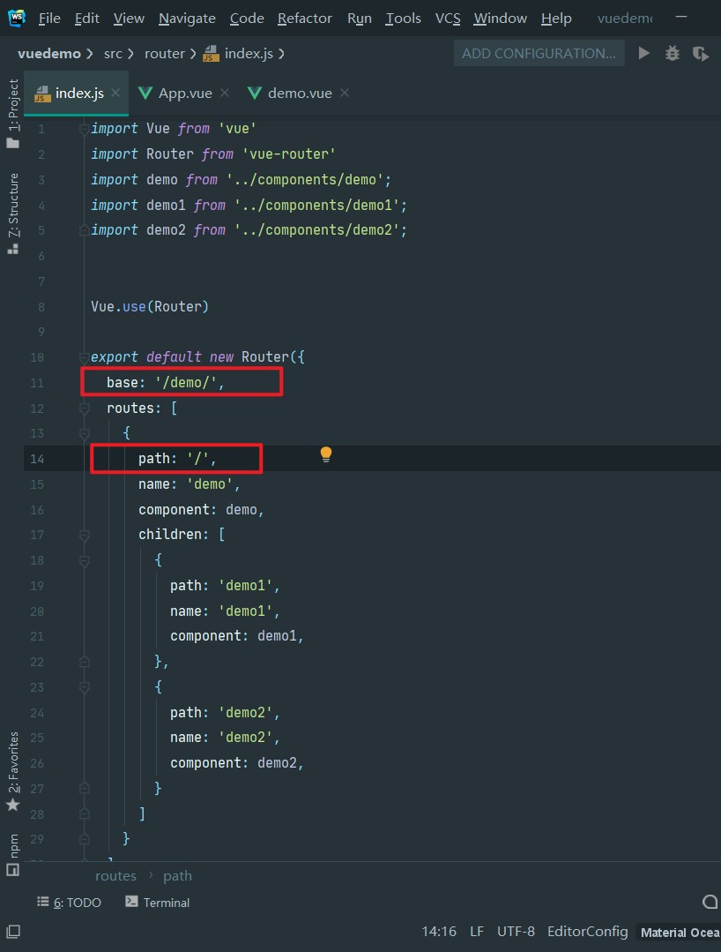Run with coverage icon
This screenshot has width=721, height=952.
tap(701, 54)
